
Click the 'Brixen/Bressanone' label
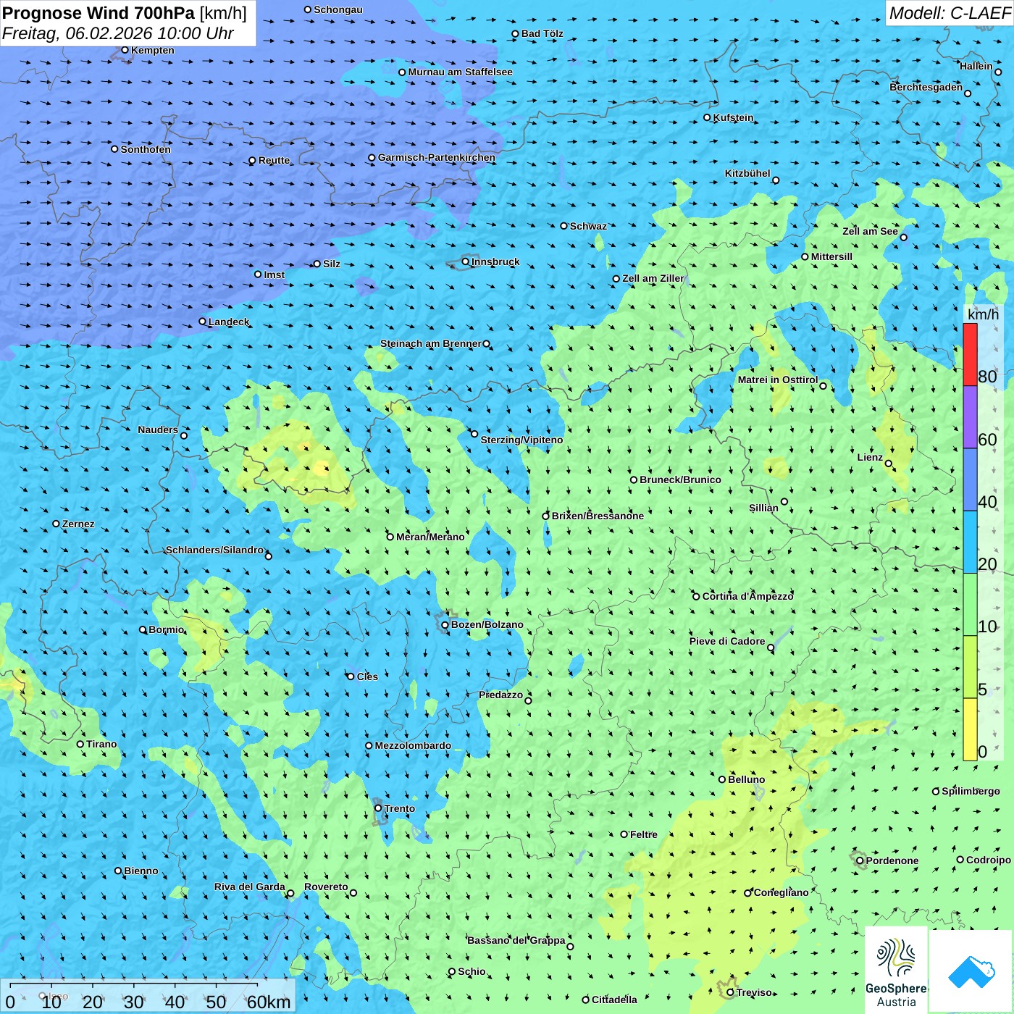click(598, 516)
